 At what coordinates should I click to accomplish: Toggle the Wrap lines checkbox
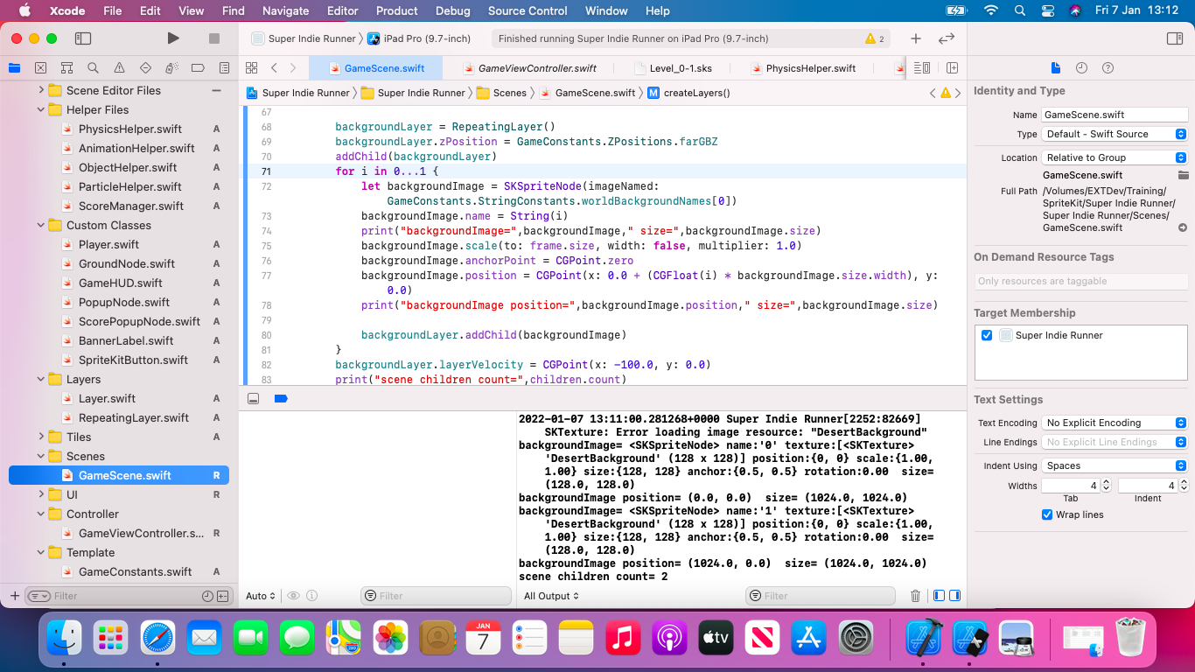pos(1047,514)
